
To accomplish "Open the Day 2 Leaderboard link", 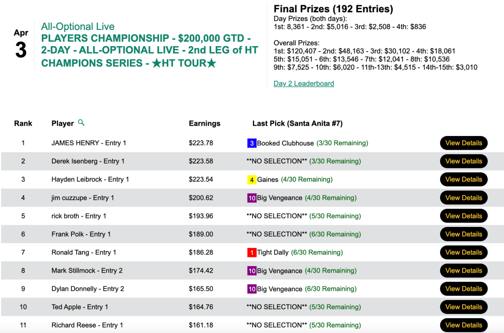I will (x=304, y=83).
